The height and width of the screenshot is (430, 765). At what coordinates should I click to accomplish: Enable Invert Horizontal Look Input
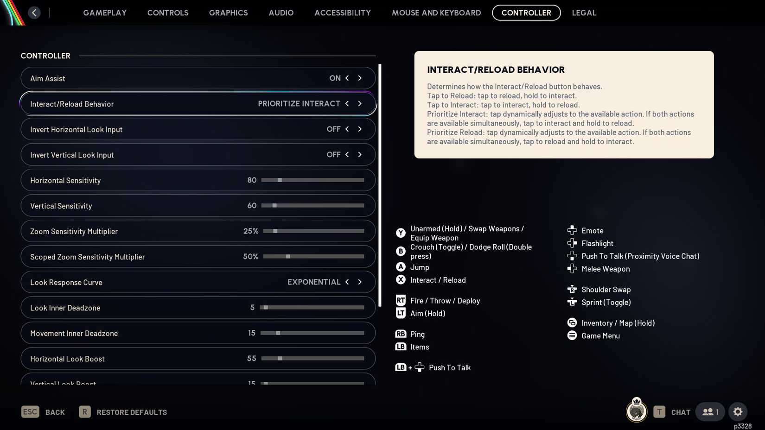click(x=360, y=129)
